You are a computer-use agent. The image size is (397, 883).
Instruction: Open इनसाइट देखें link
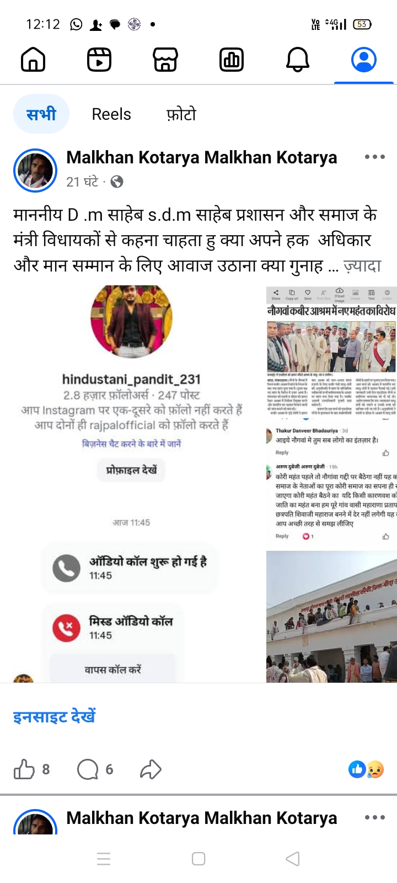[x=54, y=717]
